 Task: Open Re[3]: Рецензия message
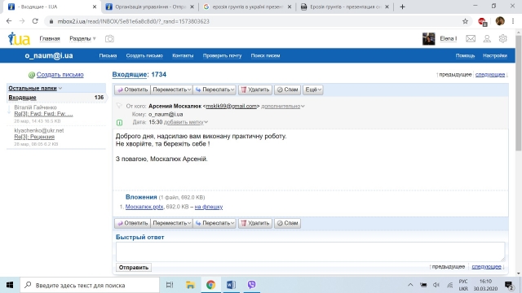(34, 137)
